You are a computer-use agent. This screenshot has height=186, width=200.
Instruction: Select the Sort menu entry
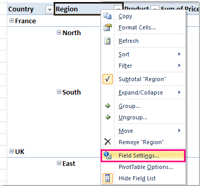tap(143, 54)
